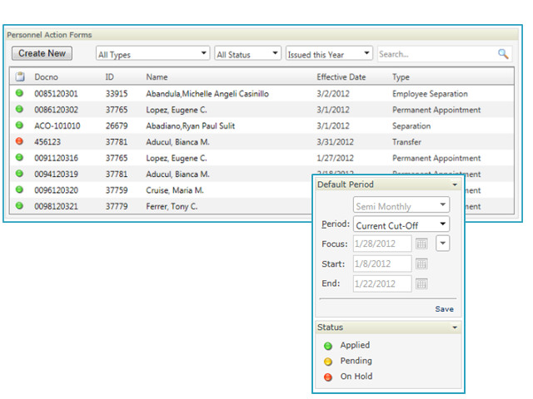Click the Separation type cell for ACO-101010
Screen dimensions: 533x399
click(x=411, y=126)
